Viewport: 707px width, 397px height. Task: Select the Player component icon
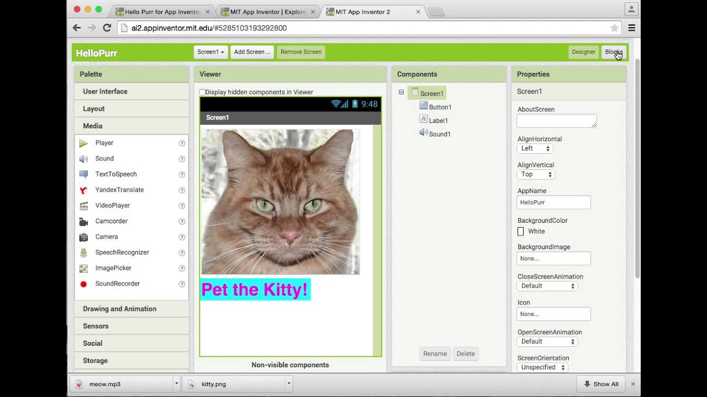pos(83,143)
